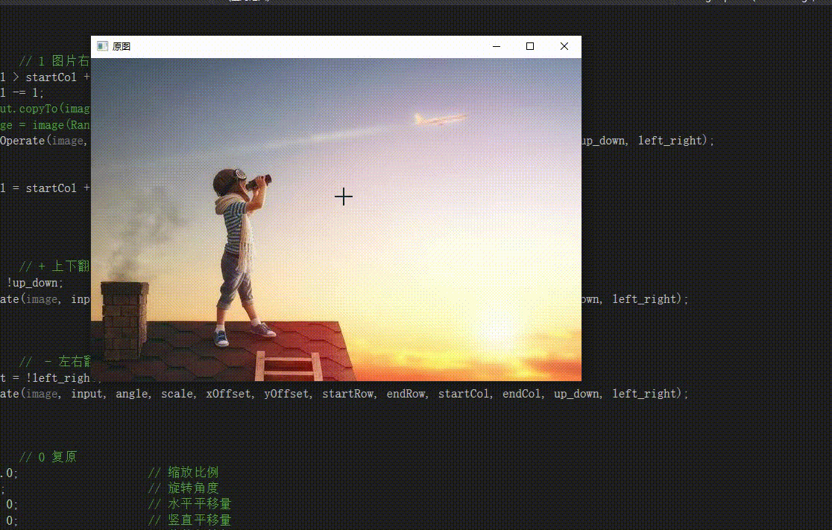
Task: Click 'angle' in the bottom code line
Action: 133,394
